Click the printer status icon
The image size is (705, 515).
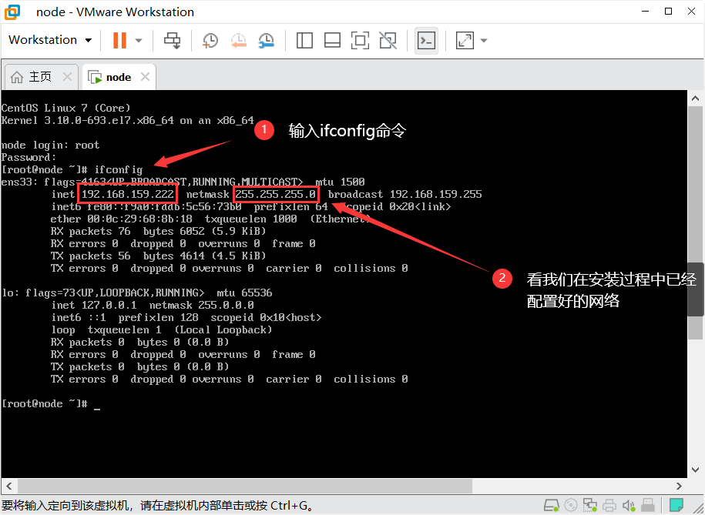point(609,506)
